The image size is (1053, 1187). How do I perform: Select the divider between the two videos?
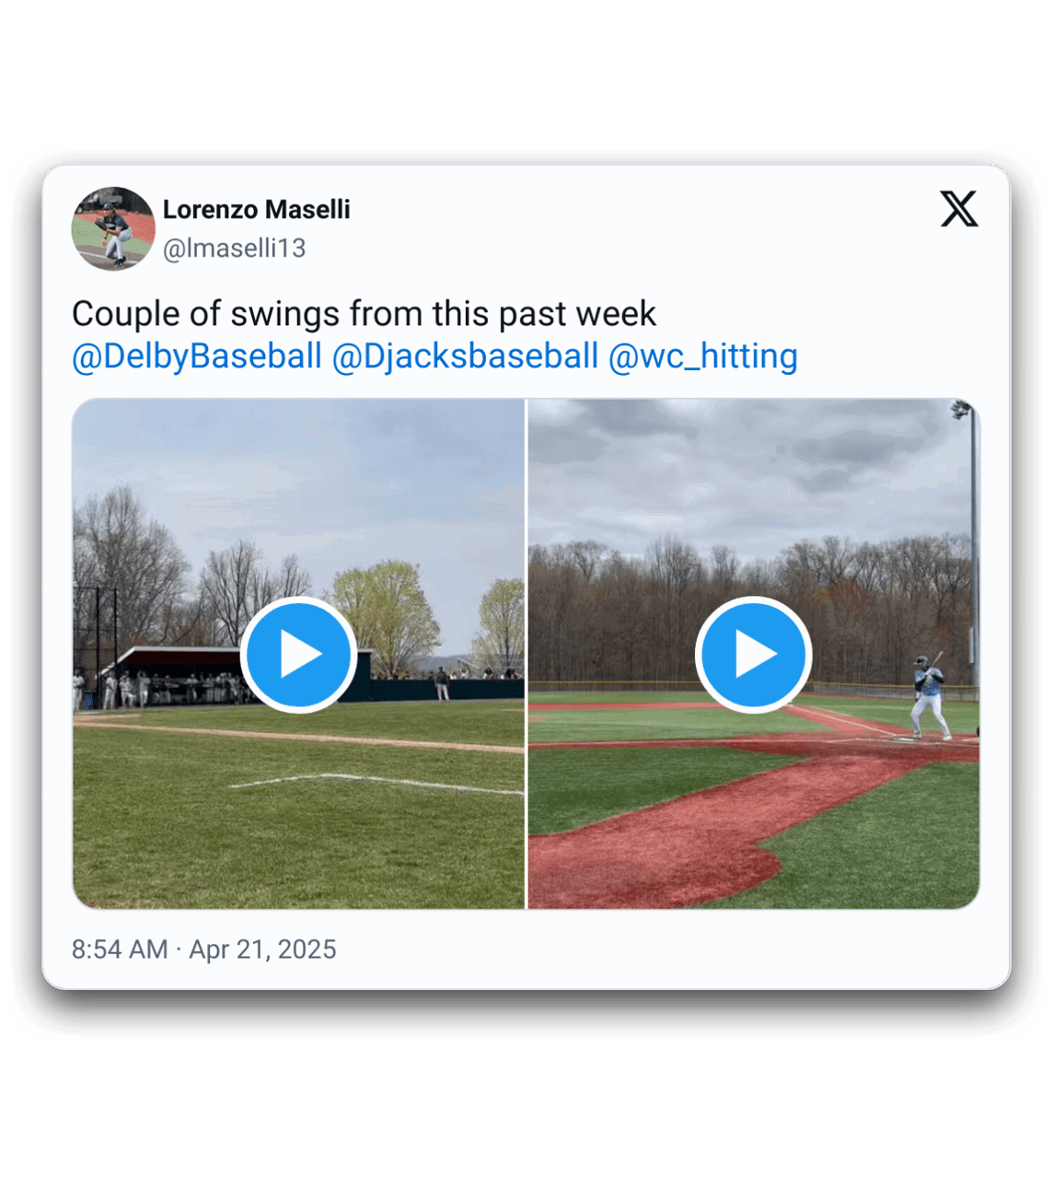[x=526, y=654]
